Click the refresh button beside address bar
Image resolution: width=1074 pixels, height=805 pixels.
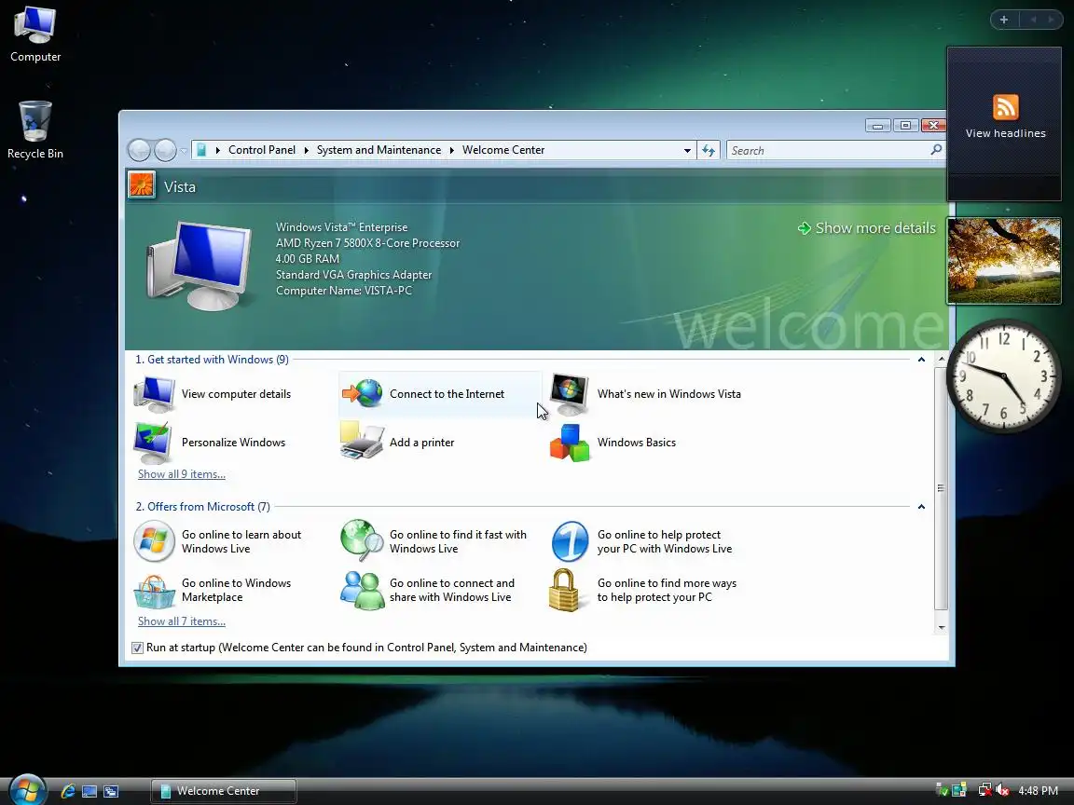pos(709,150)
